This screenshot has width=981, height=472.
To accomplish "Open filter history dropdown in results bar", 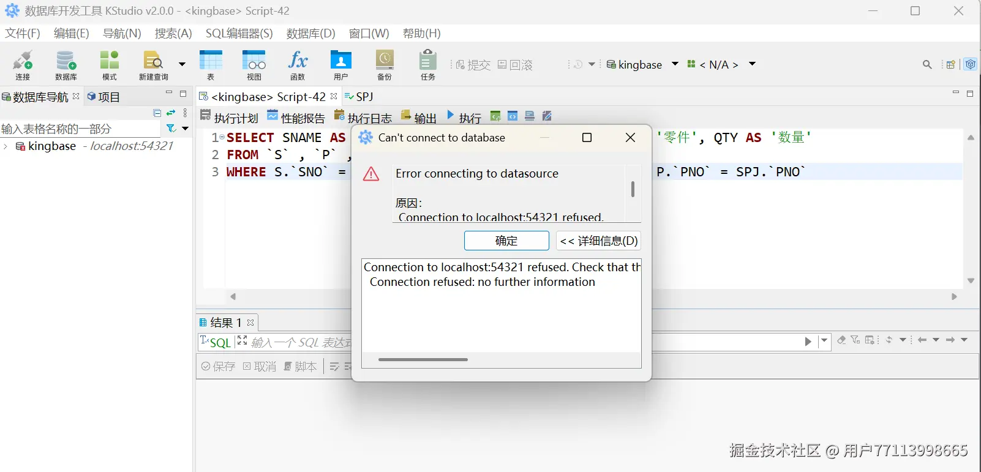I will 824,340.
